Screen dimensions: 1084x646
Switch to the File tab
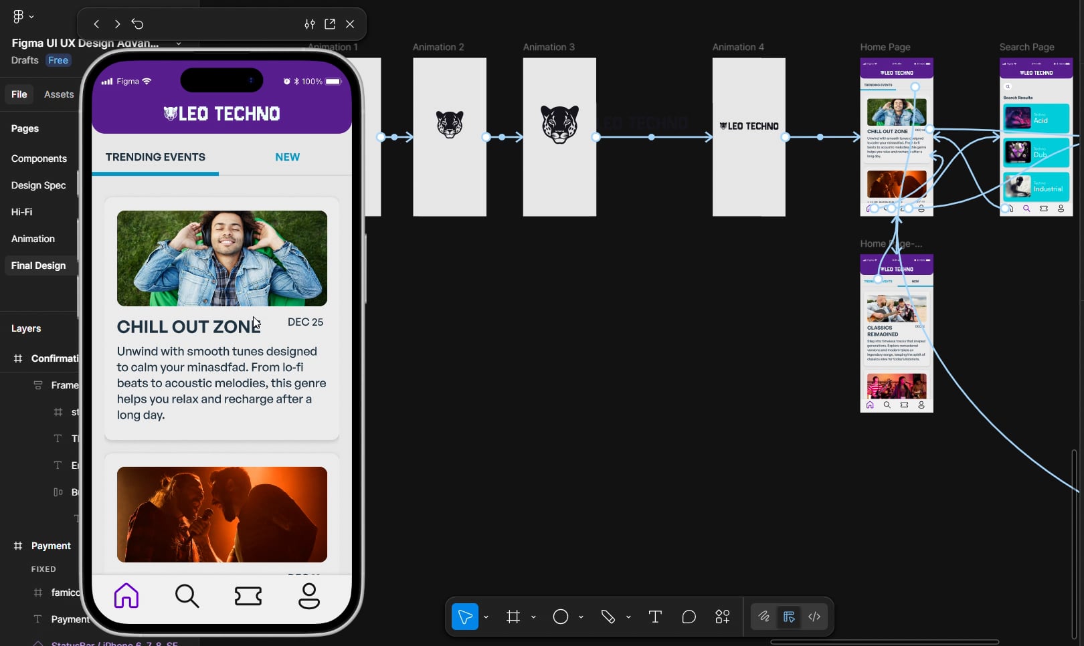point(19,94)
